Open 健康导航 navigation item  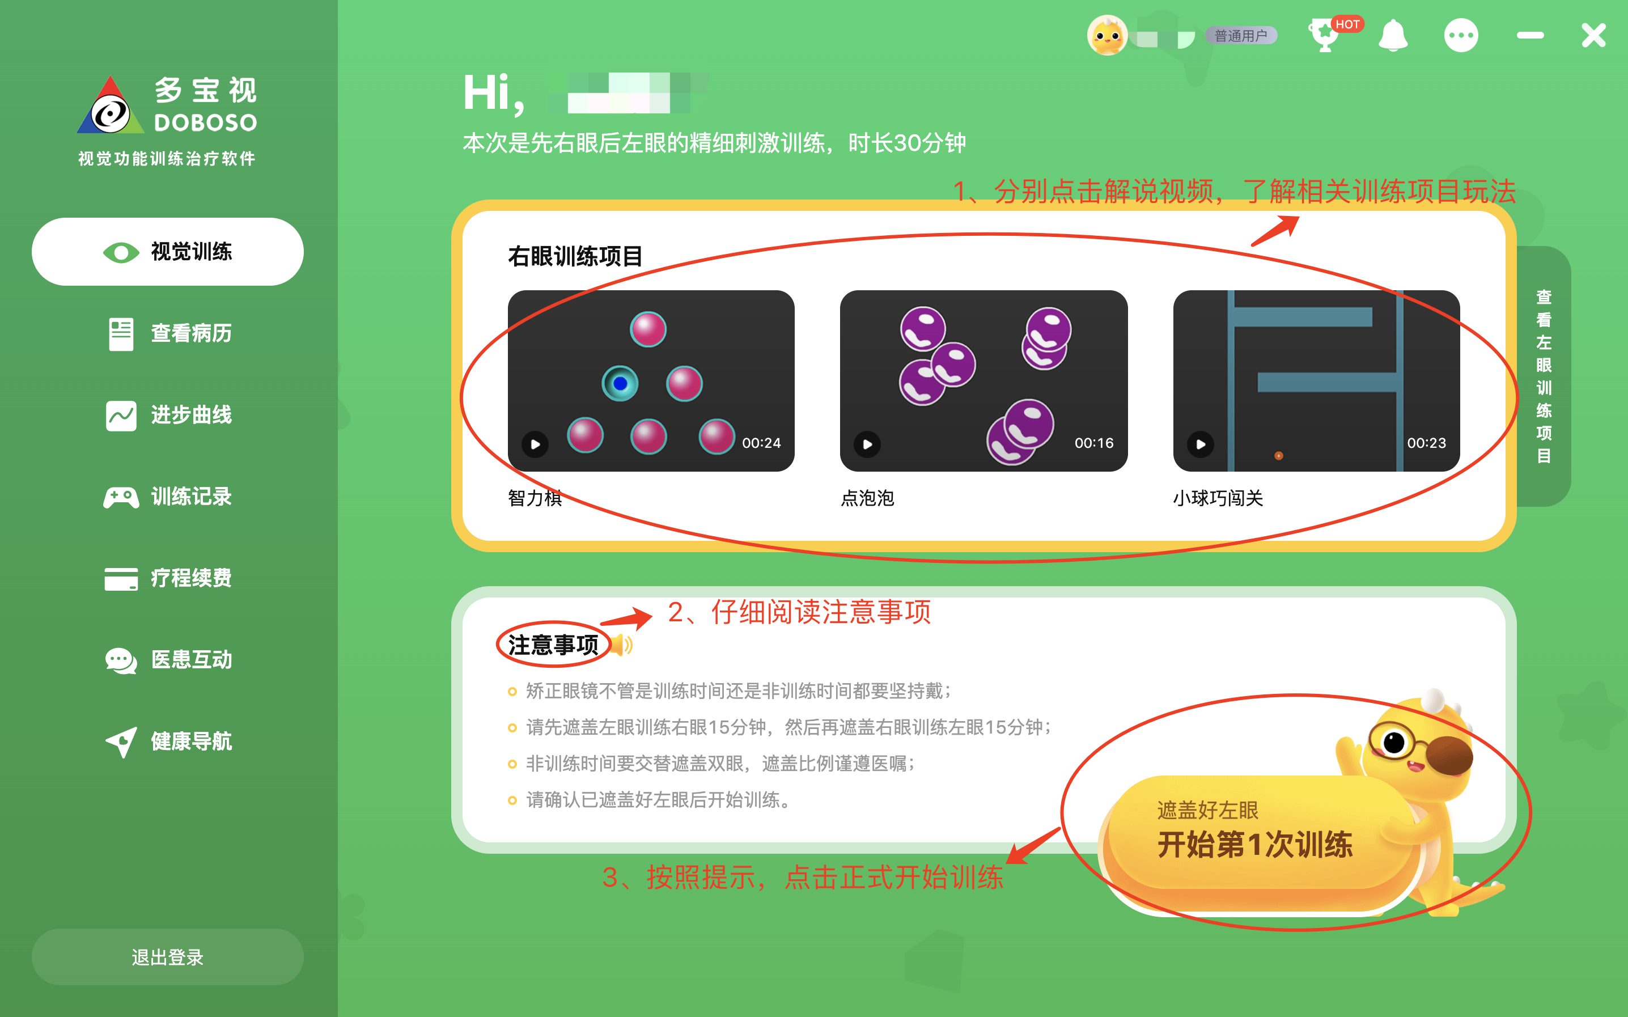[x=167, y=741]
